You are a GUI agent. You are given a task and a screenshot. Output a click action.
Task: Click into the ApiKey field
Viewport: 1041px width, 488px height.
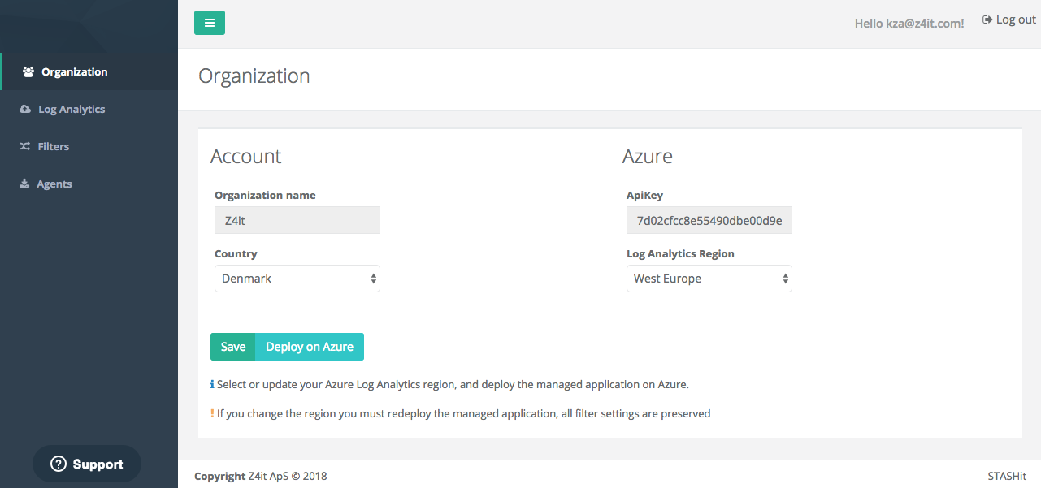709,220
